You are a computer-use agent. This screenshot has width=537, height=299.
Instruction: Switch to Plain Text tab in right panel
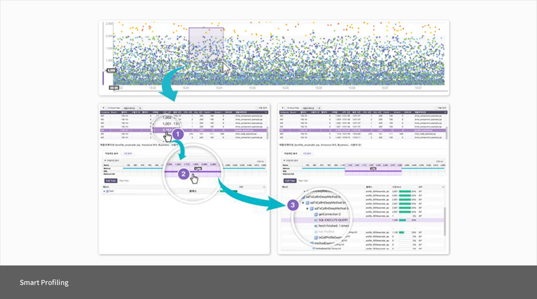(x=303, y=181)
